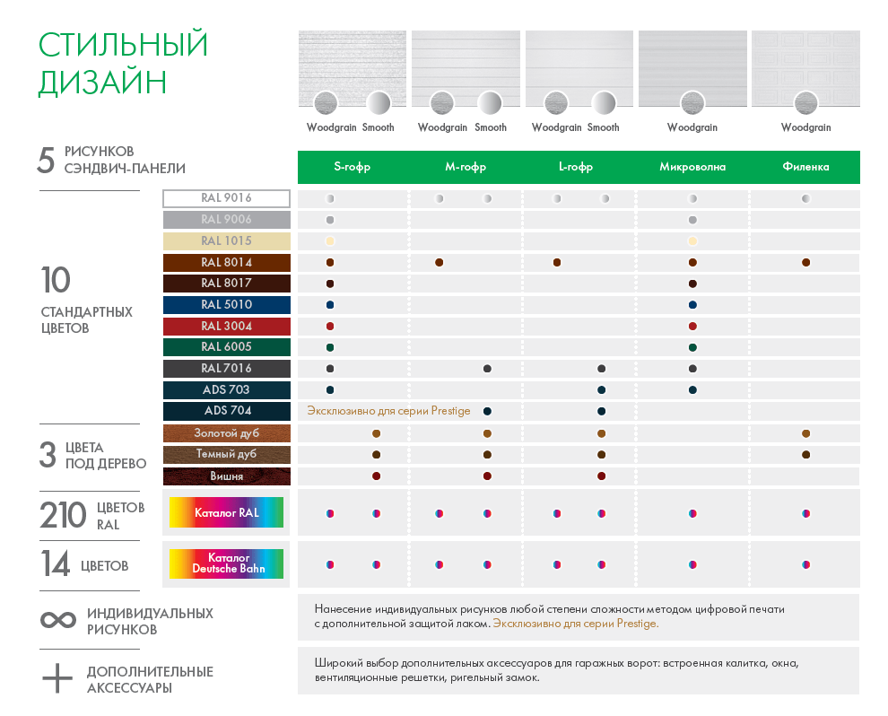Image resolution: width=888 pixels, height=716 pixels.
Task: Open the Каталог Deutsche Bahn button
Action: click(226, 563)
